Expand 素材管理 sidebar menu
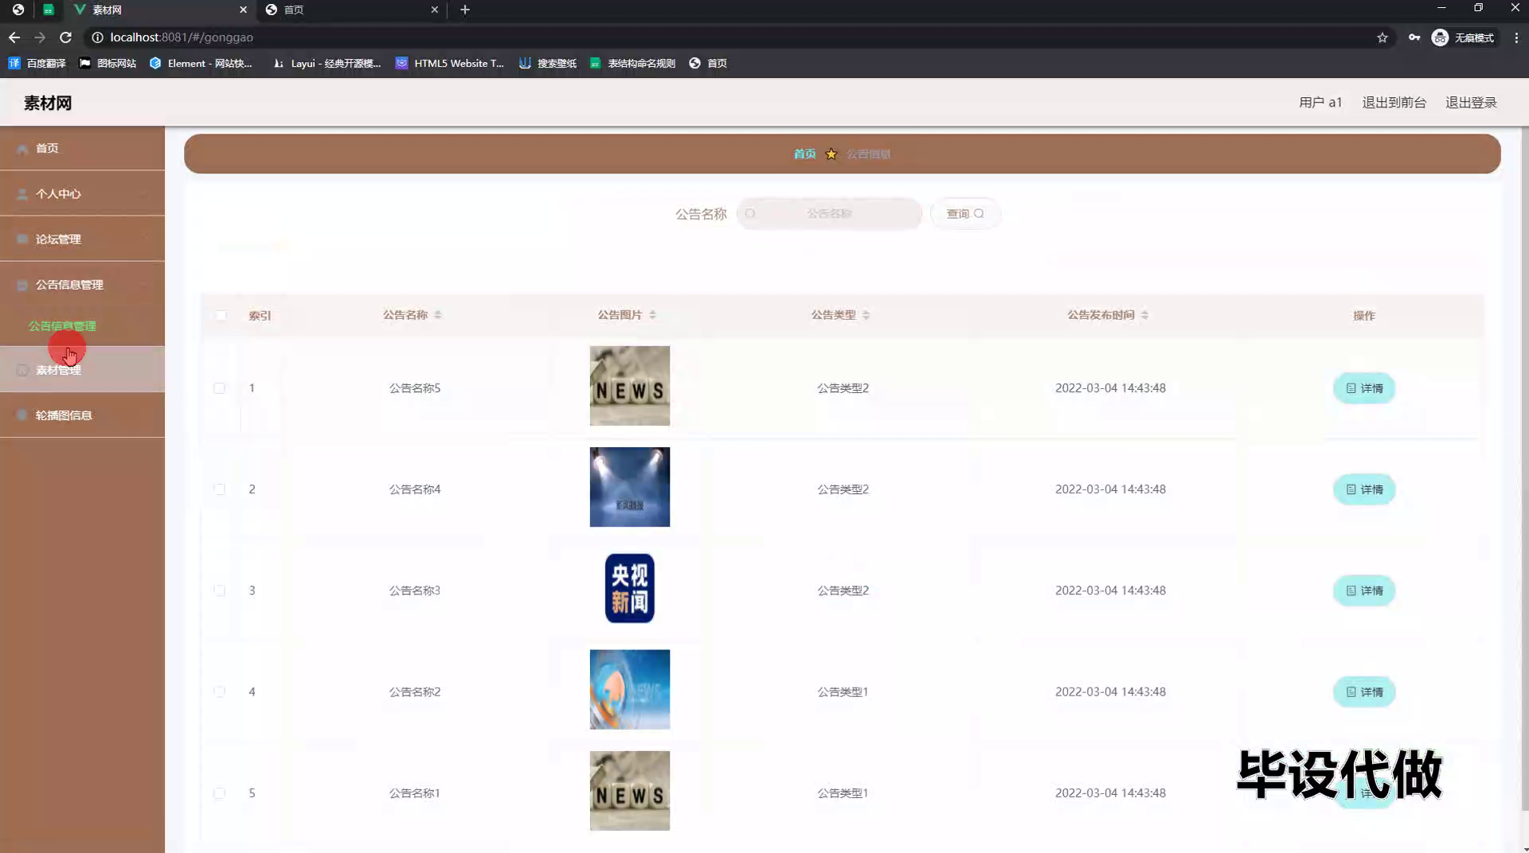 coord(82,369)
